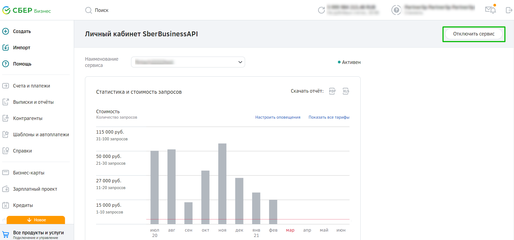Click the logout exit icon
514x240 pixels.
tap(509, 10)
